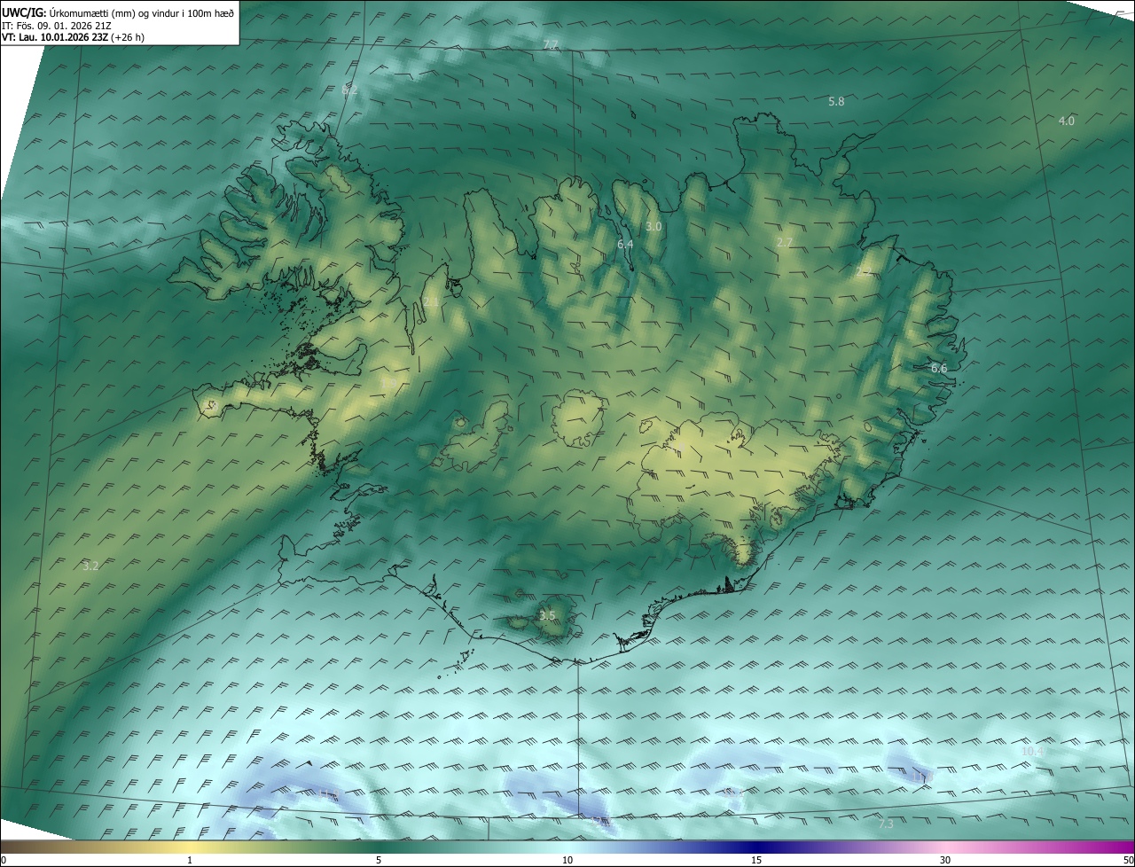Click the 2.2 value in northeast Iceland

863,273
